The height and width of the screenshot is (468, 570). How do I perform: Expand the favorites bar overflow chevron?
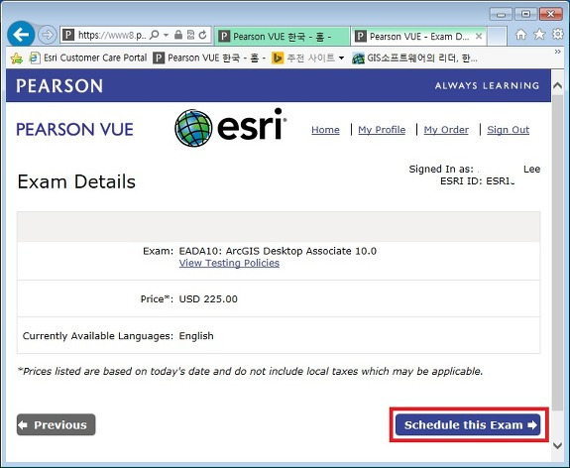(557, 52)
